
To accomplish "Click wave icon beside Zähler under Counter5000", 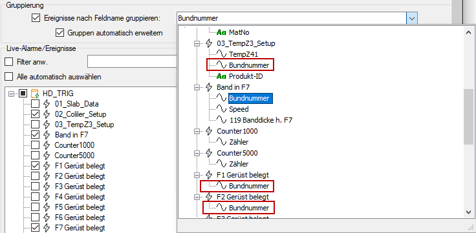I will click(222, 164).
